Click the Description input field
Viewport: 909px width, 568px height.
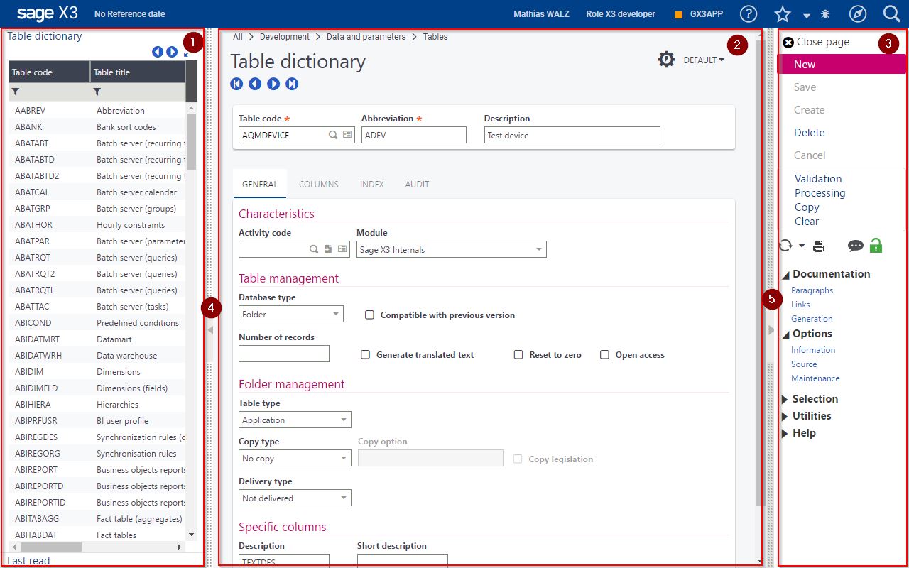coord(572,135)
